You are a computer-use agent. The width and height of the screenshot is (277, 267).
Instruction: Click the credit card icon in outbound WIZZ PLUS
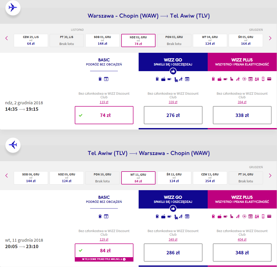click(269, 79)
